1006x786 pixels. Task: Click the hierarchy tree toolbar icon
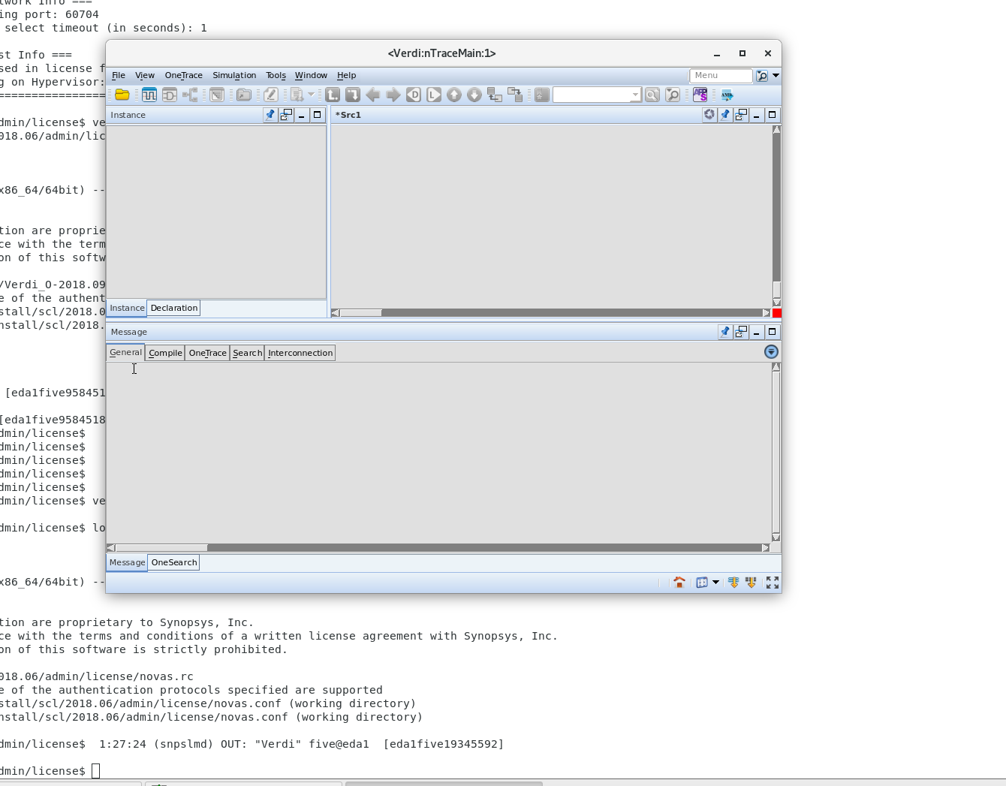click(x=191, y=95)
